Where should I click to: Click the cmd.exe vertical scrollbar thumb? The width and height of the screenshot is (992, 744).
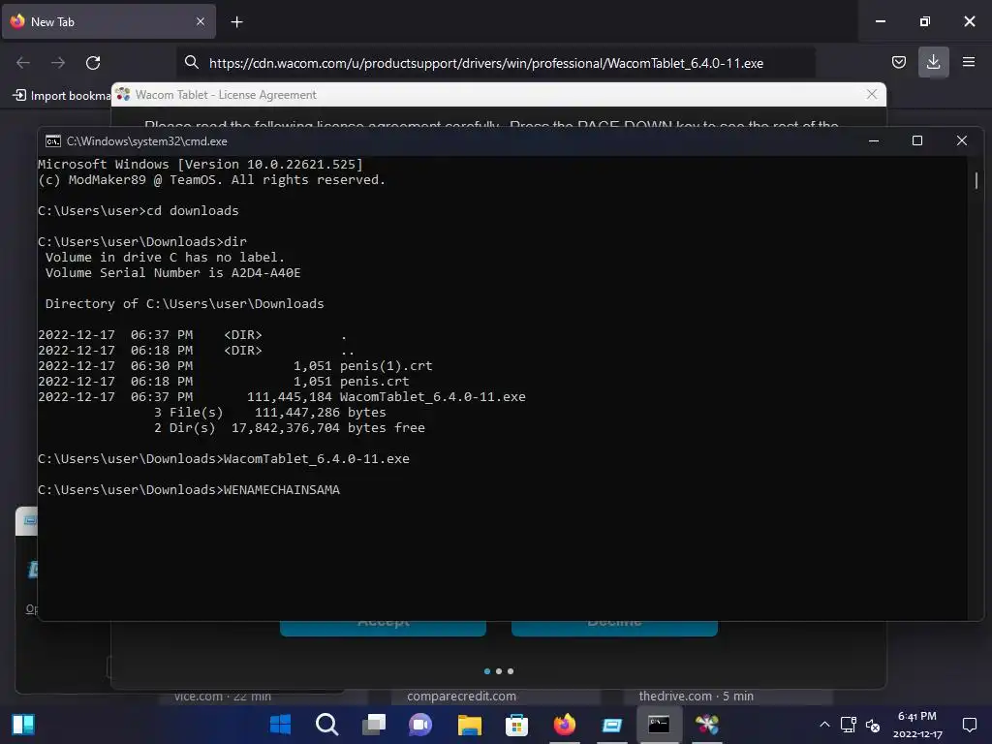pyautogui.click(x=976, y=180)
